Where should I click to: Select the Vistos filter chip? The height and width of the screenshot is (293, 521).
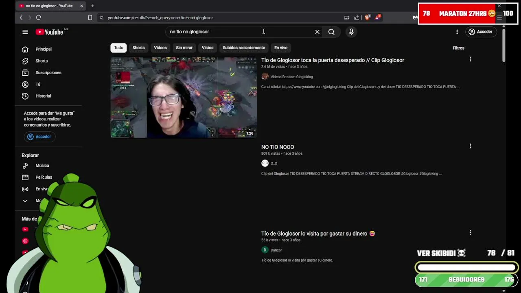pos(208,48)
